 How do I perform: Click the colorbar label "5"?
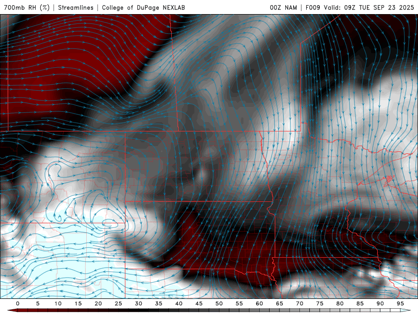coord(38,304)
